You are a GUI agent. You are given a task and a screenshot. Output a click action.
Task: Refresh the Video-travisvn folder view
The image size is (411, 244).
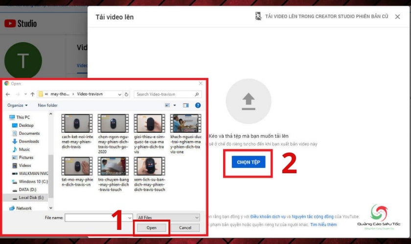[126, 94]
